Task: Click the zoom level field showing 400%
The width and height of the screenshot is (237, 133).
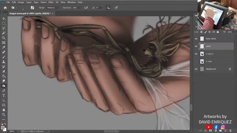Action: point(12,132)
